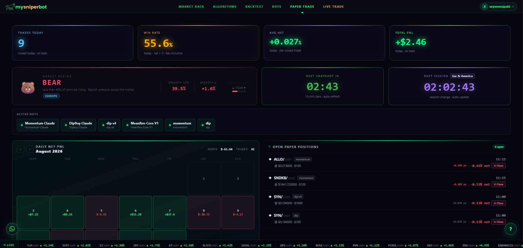Click LIVE status indicator
Viewport: 523px width, 248px height.
[9, 245]
